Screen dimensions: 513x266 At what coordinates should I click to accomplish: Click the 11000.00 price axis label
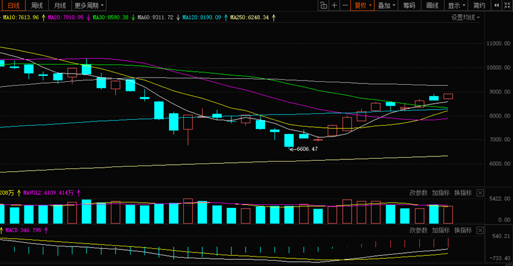498,43
